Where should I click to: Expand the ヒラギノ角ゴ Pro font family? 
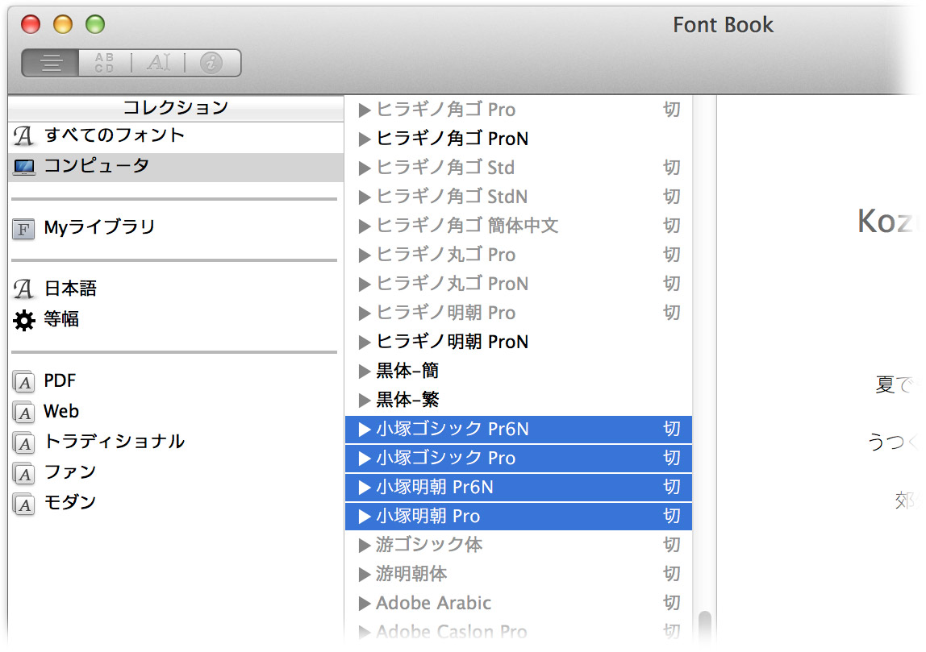point(365,110)
